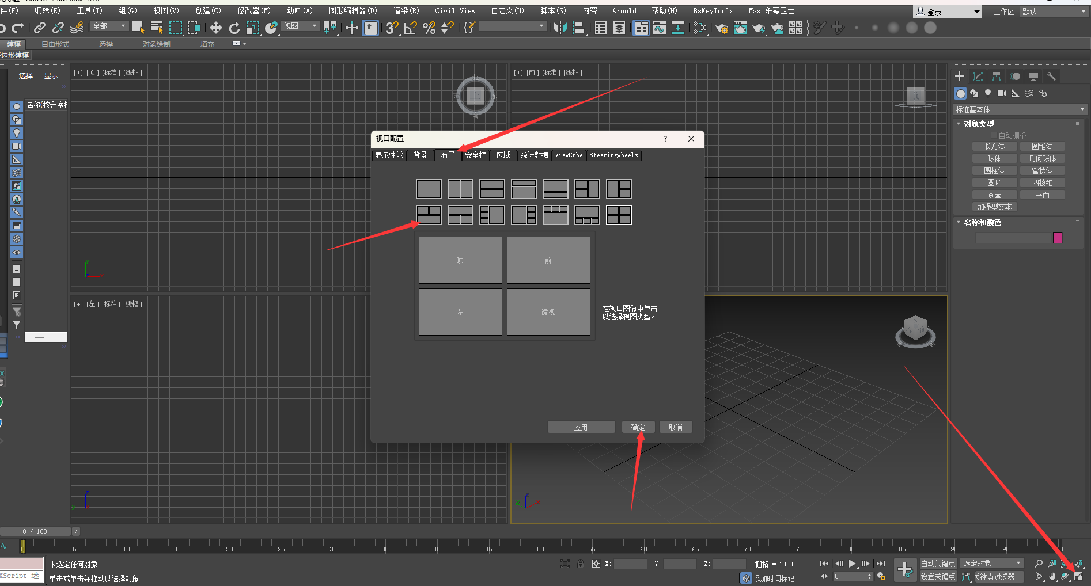Create a 长方体 box primitive
The width and height of the screenshot is (1091, 586).
(994, 146)
